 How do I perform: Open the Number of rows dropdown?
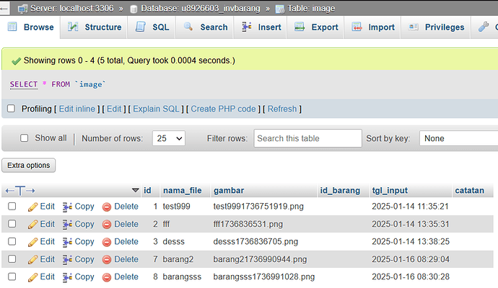point(169,138)
